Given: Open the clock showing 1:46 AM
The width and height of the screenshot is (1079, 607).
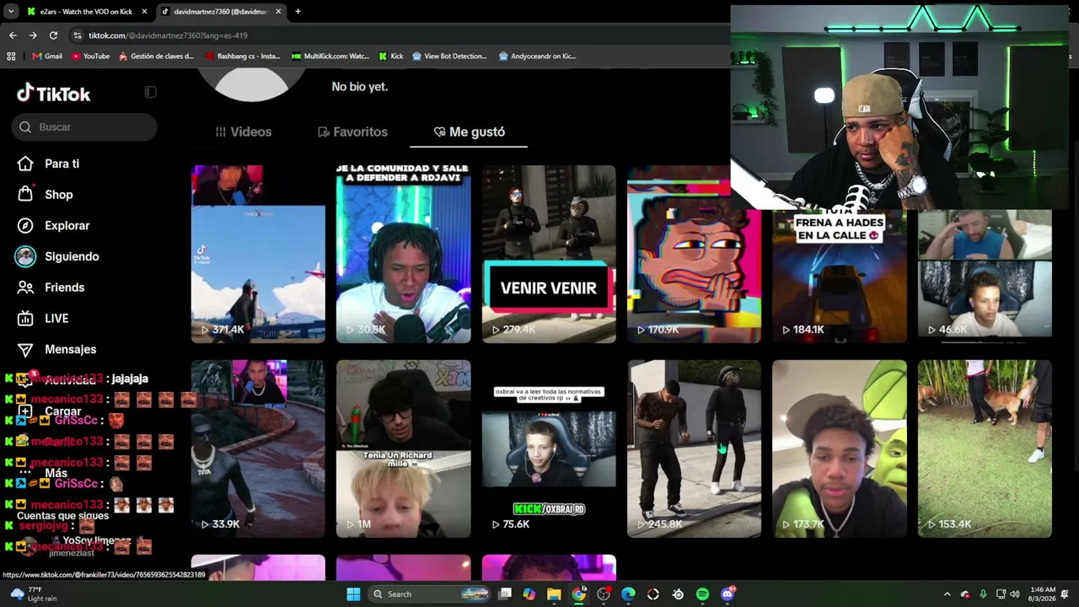Looking at the screenshot, I should pyautogui.click(x=1043, y=594).
